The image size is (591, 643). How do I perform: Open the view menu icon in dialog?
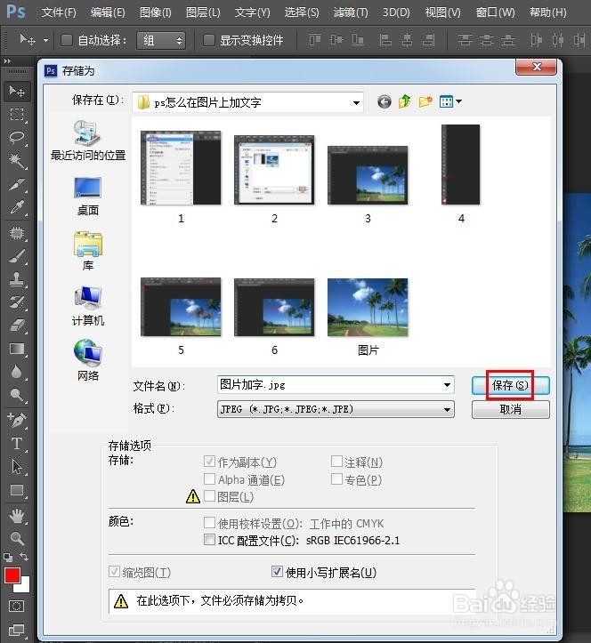(x=450, y=101)
